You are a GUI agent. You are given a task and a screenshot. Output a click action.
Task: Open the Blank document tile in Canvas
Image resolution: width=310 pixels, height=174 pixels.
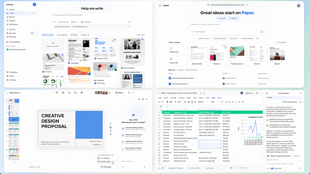tap(53, 45)
